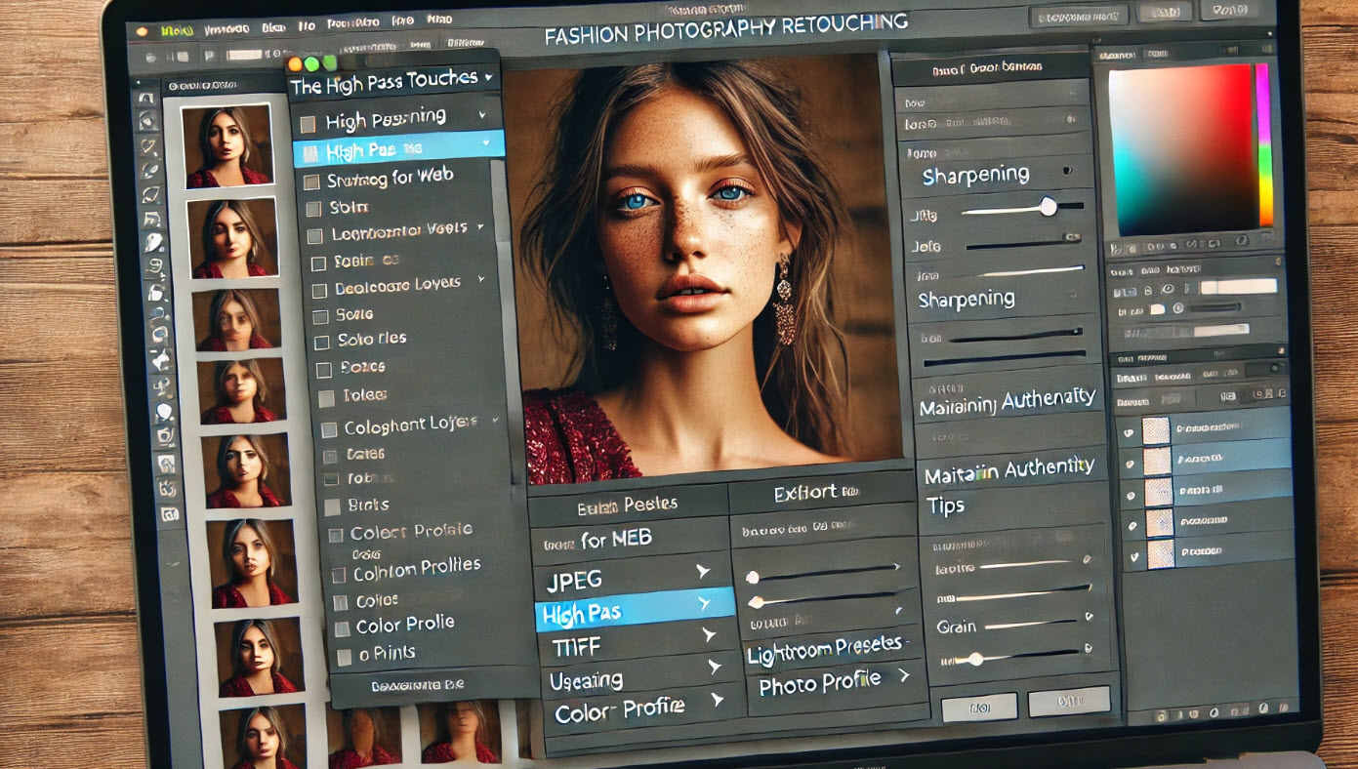Expand the 'Cologhent Lofers' row arrow

495,421
